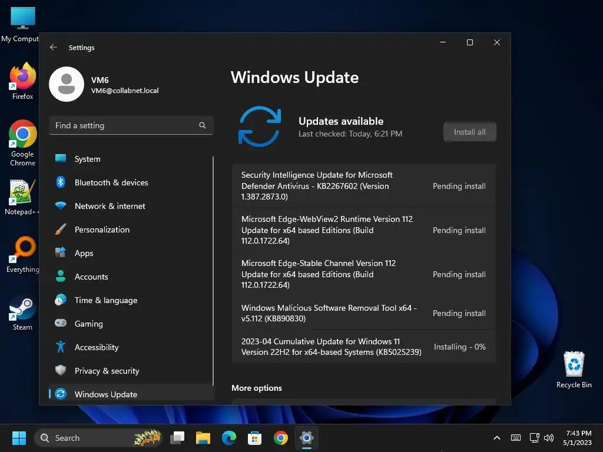Open the Accounts settings category

coord(131,277)
